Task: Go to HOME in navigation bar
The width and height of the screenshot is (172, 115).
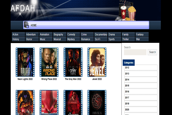Action: pos(34,25)
